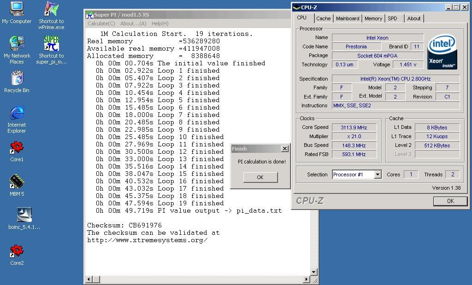
Task: Click the 'Loop 1 finished' line
Action: coord(158,70)
